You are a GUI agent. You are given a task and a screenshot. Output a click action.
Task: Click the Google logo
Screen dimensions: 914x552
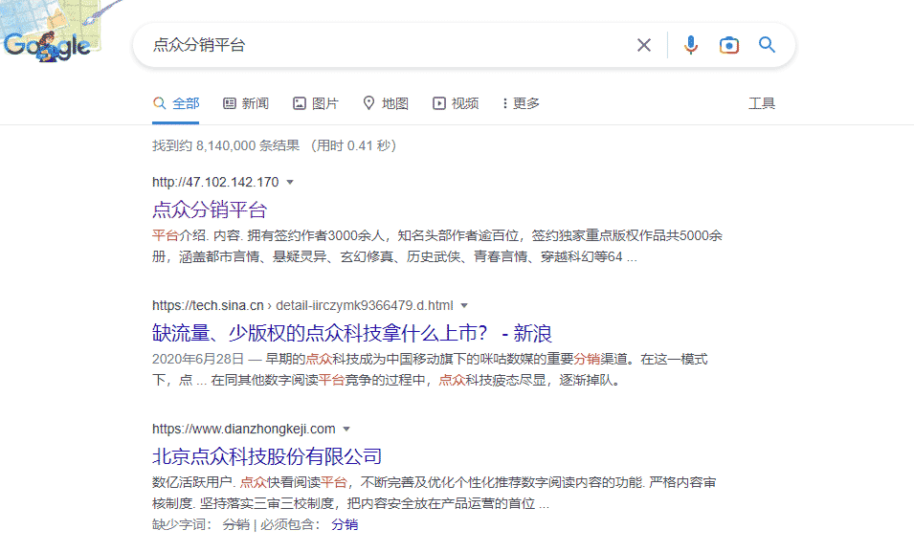(x=46, y=43)
